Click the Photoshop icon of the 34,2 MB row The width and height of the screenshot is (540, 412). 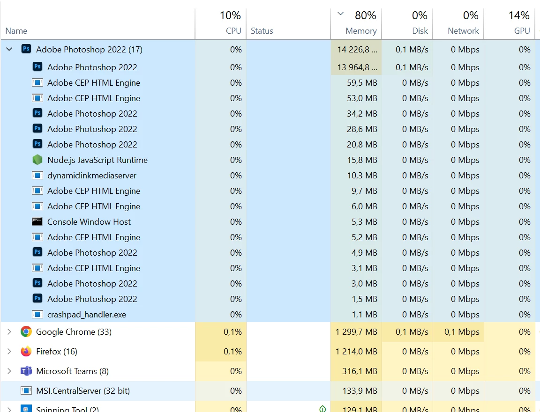[37, 113]
